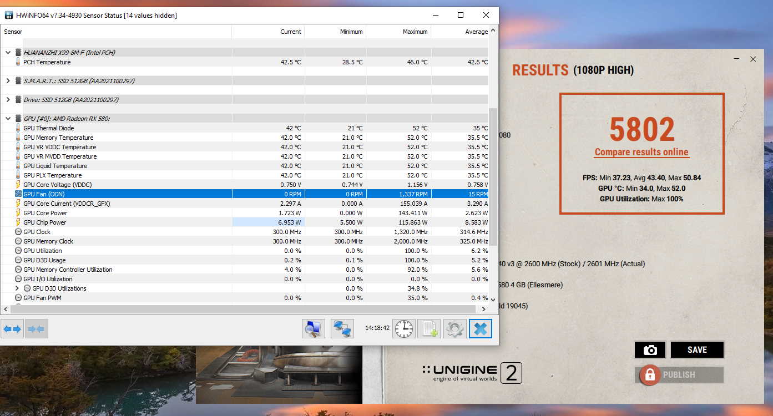Click the blue expand-columns arrows button
Viewport: 773px width, 416px height.
coord(12,329)
